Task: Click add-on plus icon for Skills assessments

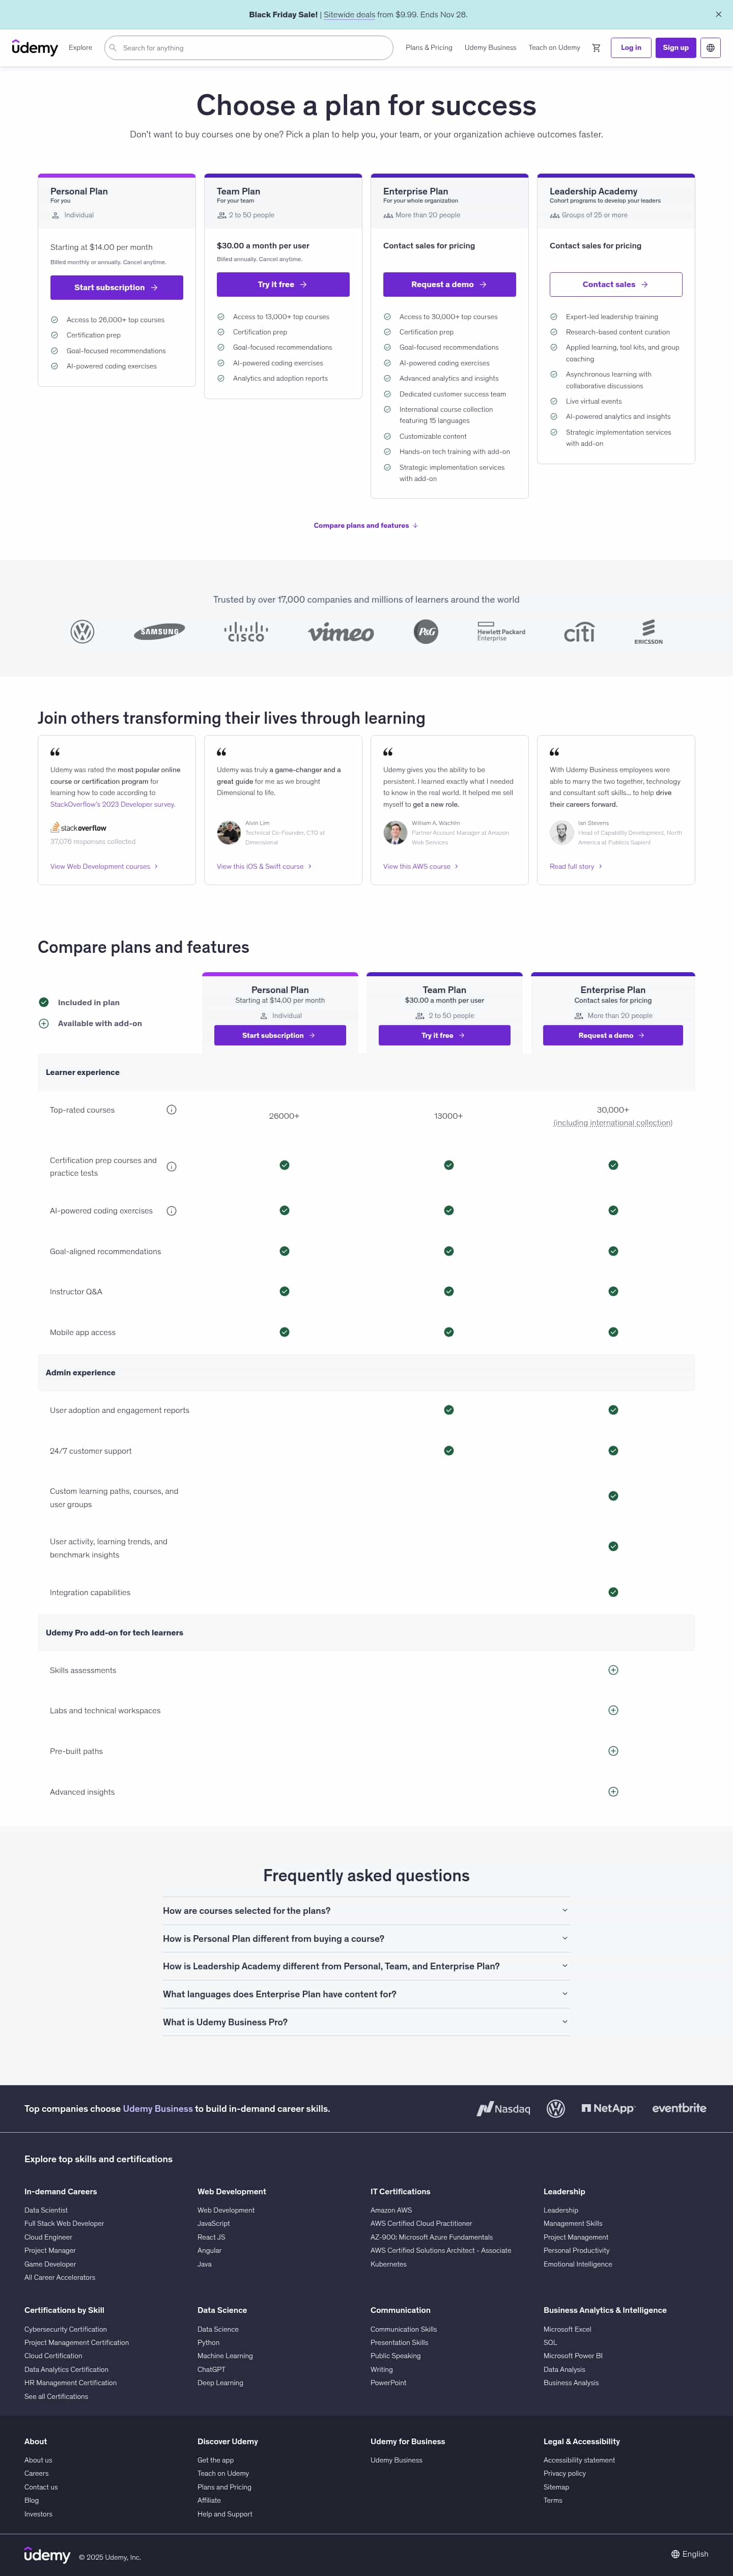Action: [613, 1670]
